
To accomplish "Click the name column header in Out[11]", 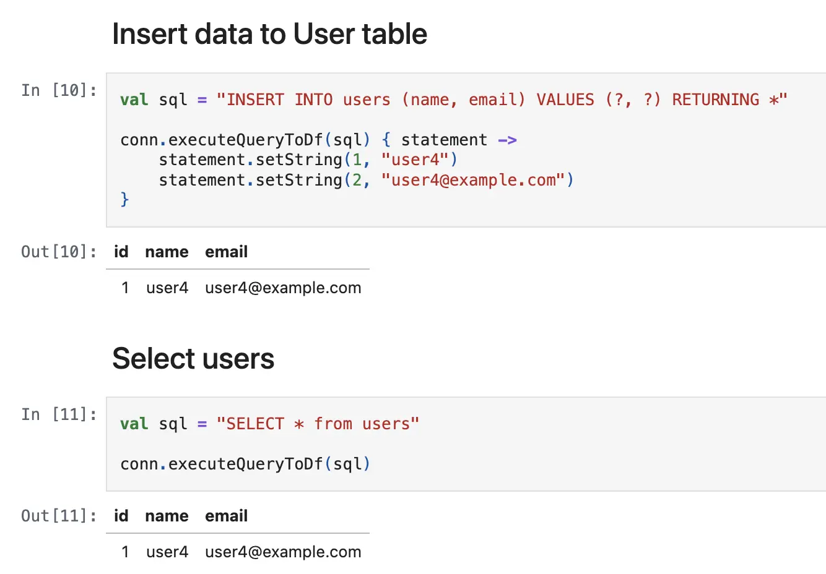I will (x=167, y=516).
